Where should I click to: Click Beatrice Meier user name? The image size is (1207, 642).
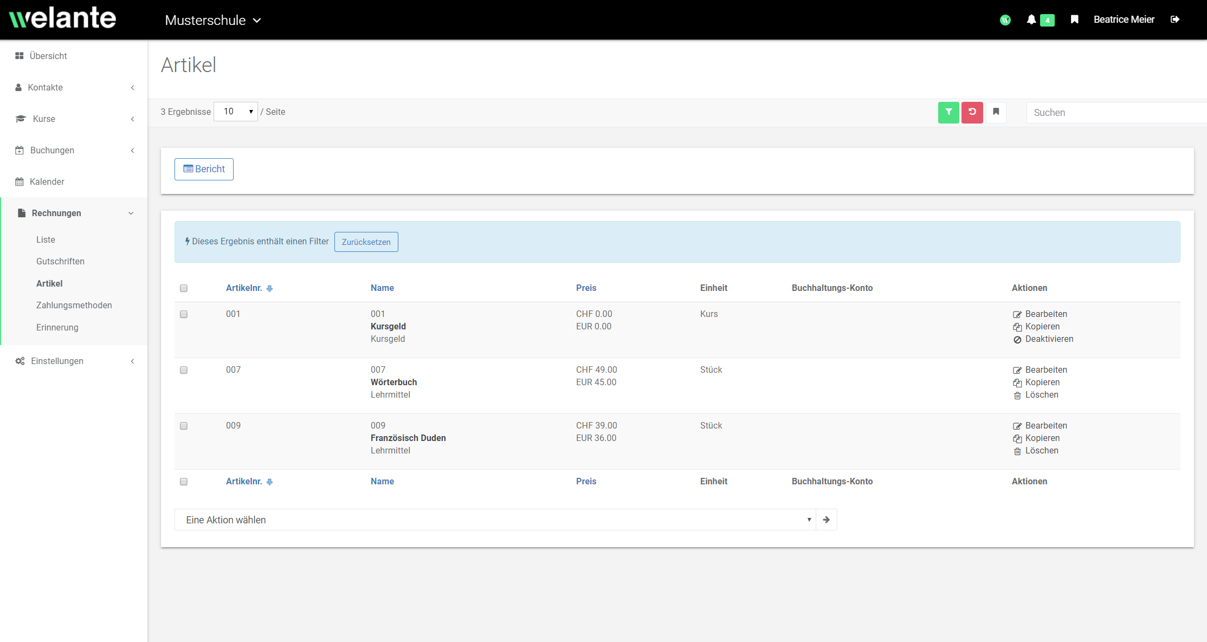coord(1124,20)
